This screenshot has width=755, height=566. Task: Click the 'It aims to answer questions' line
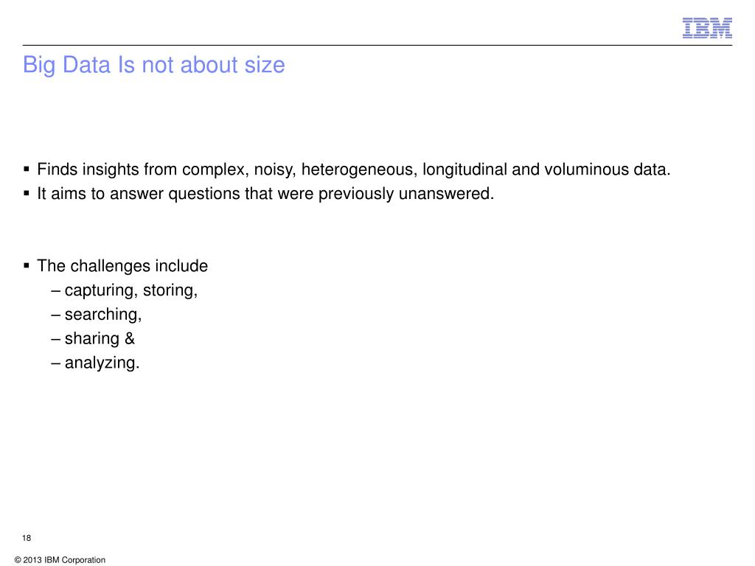point(265,194)
